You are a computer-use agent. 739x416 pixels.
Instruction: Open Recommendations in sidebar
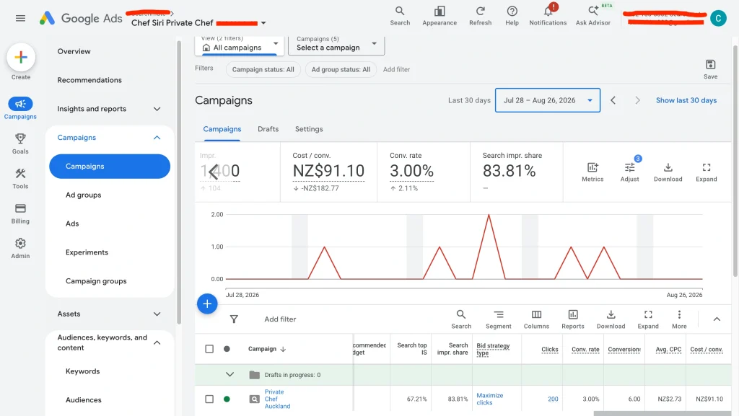point(89,80)
